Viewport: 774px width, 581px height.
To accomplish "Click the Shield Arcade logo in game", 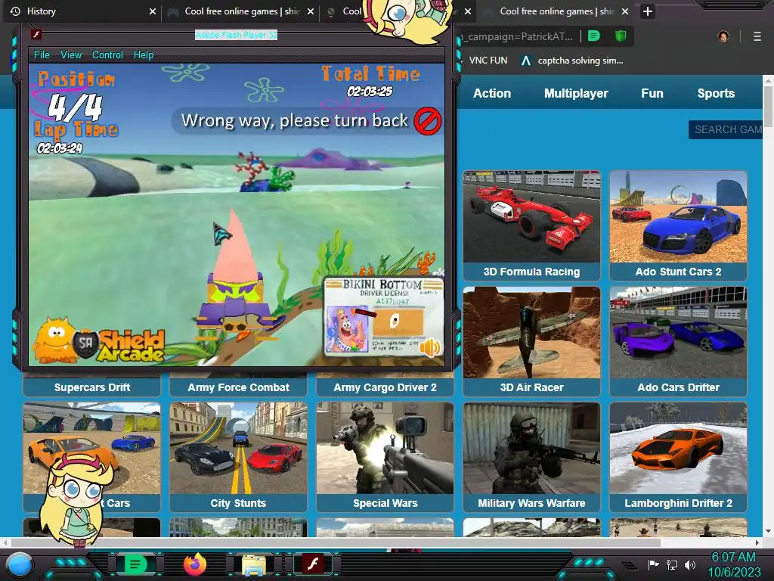I will point(99,341).
